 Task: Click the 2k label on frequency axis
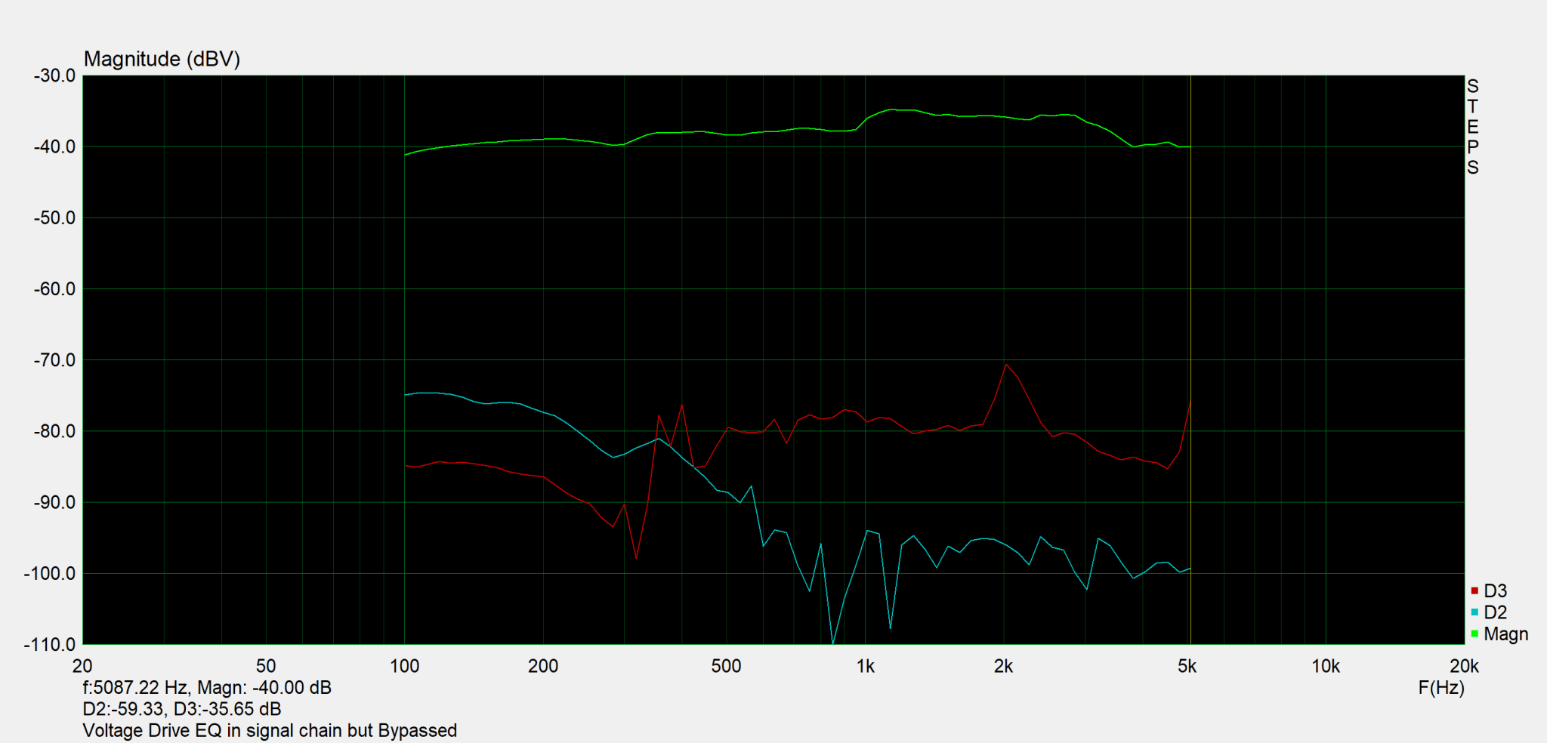click(x=1004, y=666)
